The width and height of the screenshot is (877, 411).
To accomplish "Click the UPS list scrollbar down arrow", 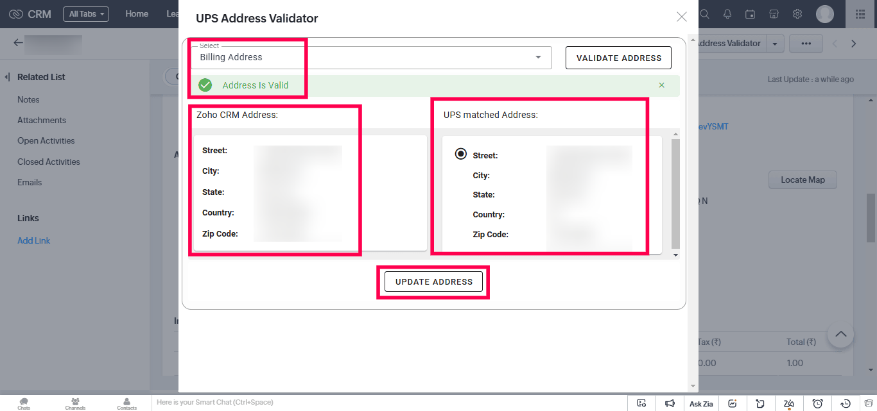I will coord(675,255).
